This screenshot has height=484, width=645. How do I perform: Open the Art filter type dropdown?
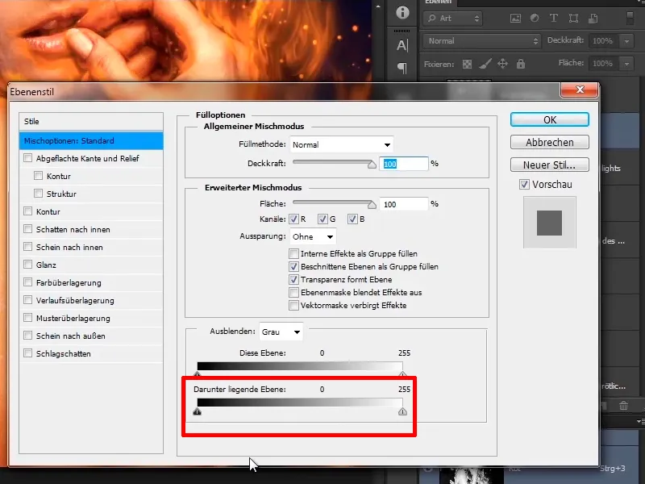point(452,19)
